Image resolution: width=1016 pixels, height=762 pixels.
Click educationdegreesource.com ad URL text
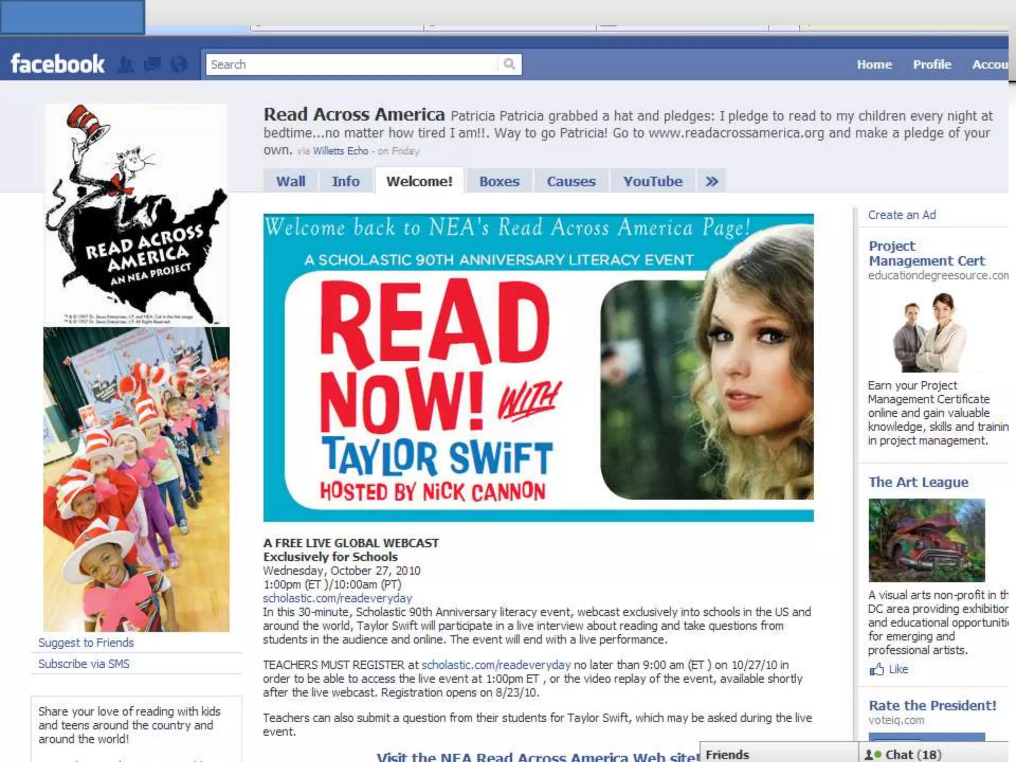pos(938,275)
